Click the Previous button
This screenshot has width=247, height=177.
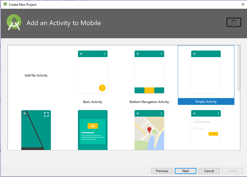point(162,171)
